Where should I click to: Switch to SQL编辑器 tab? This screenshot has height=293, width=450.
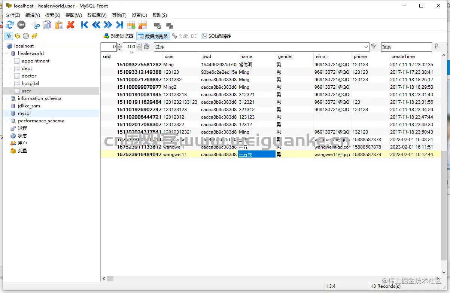216,36
